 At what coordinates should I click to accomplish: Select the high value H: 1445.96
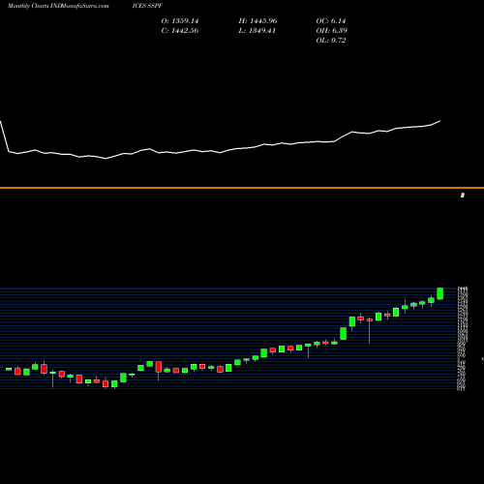257,21
